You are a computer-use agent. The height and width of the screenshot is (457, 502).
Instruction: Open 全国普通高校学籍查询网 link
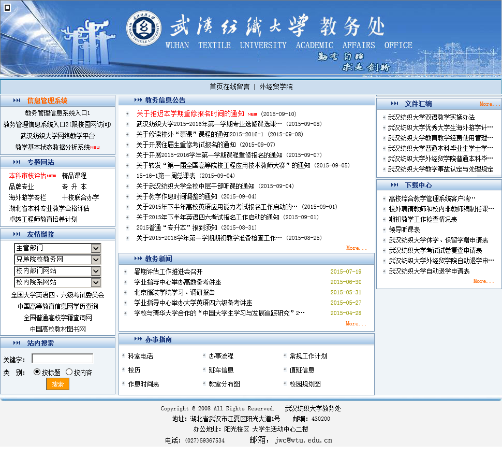57,318
